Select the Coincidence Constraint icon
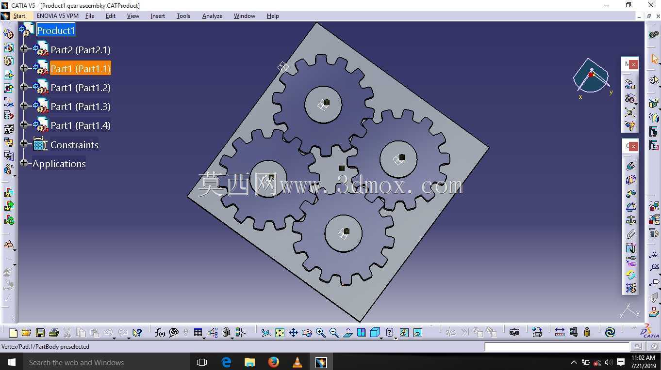Screen dimensions: 661x370 coord(630,166)
